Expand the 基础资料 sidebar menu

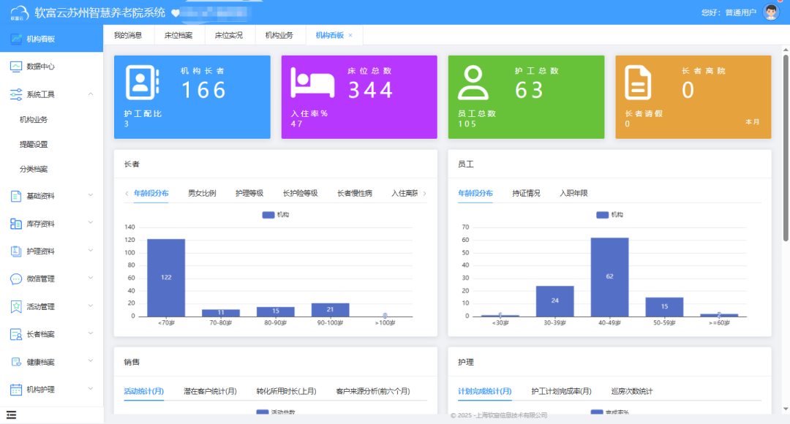point(91,196)
